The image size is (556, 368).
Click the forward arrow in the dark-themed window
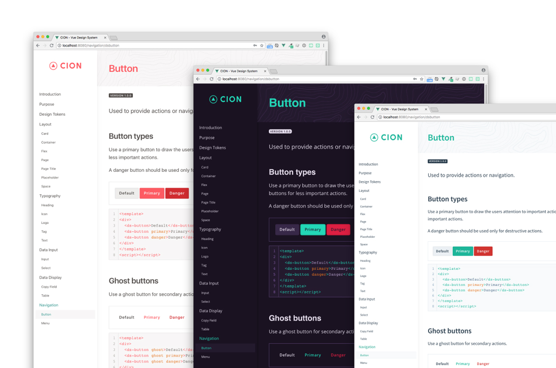[x=205, y=79]
